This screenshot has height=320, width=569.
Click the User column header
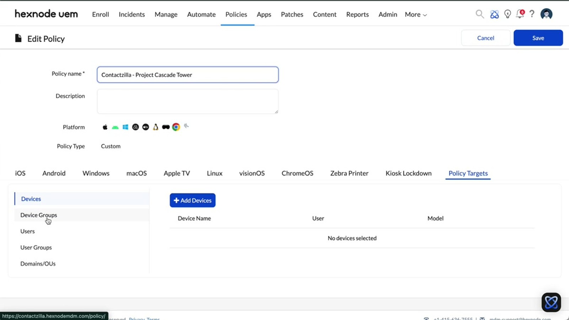[x=318, y=218]
